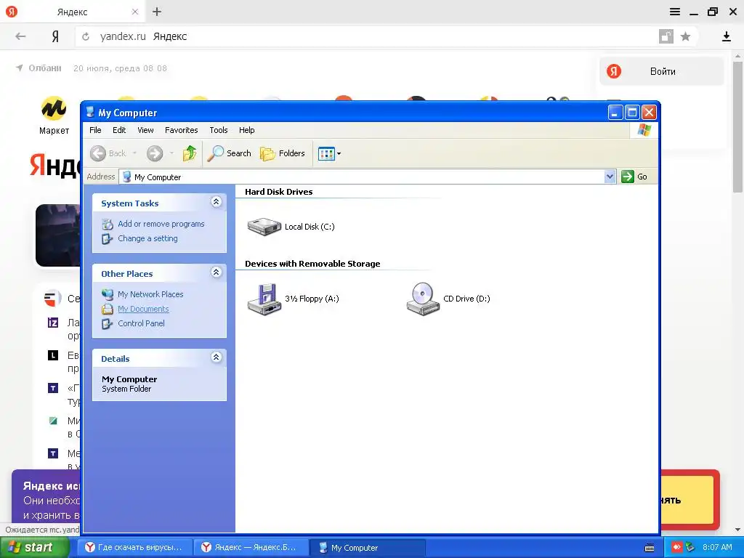Open a new browser tab with plus
Image resolution: width=744 pixels, height=558 pixels.
157,12
